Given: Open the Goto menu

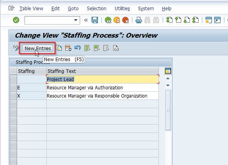Looking at the screenshot, I should pyautogui.click(x=73, y=8).
